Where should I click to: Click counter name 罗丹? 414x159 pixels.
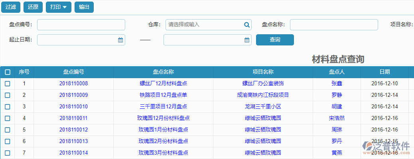click(337, 141)
